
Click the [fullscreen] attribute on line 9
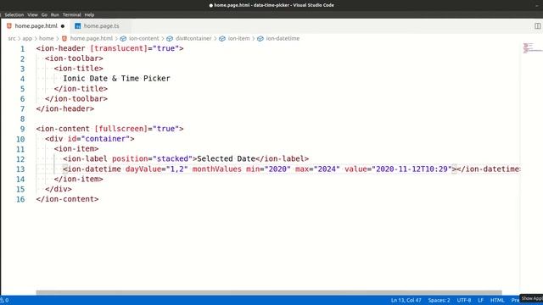[120, 129]
